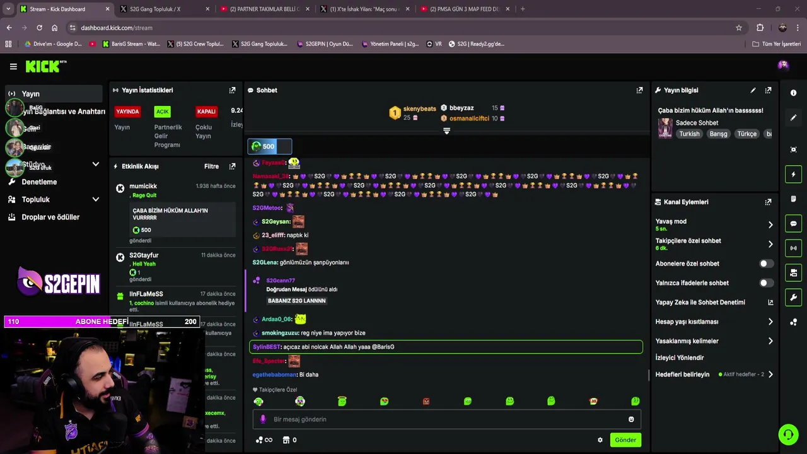Click İzleyici Yönlendir

(x=680, y=358)
